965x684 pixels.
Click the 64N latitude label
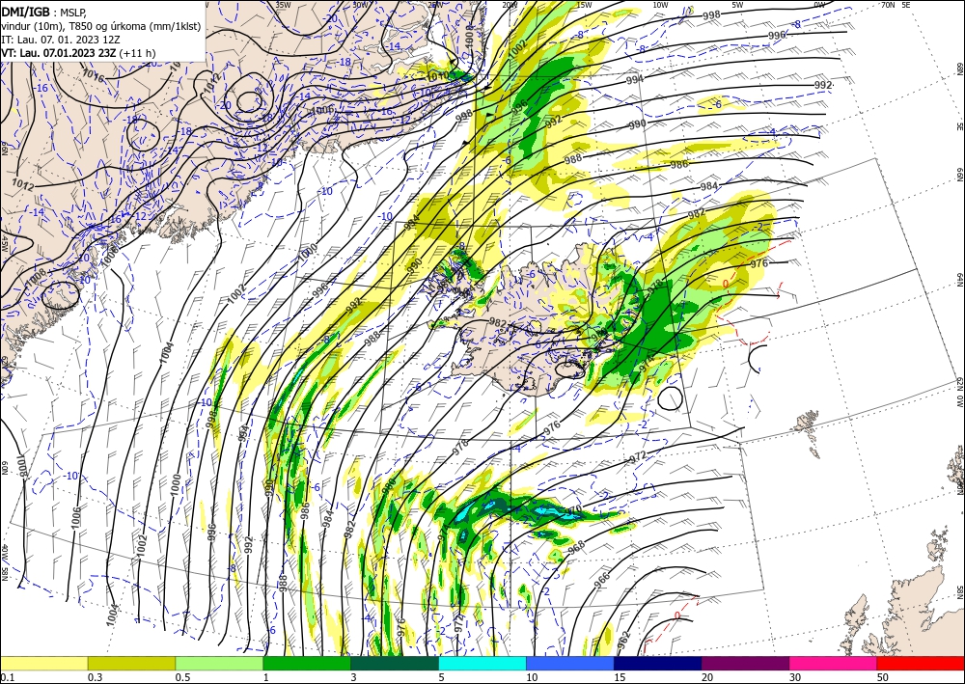pyautogui.click(x=959, y=280)
